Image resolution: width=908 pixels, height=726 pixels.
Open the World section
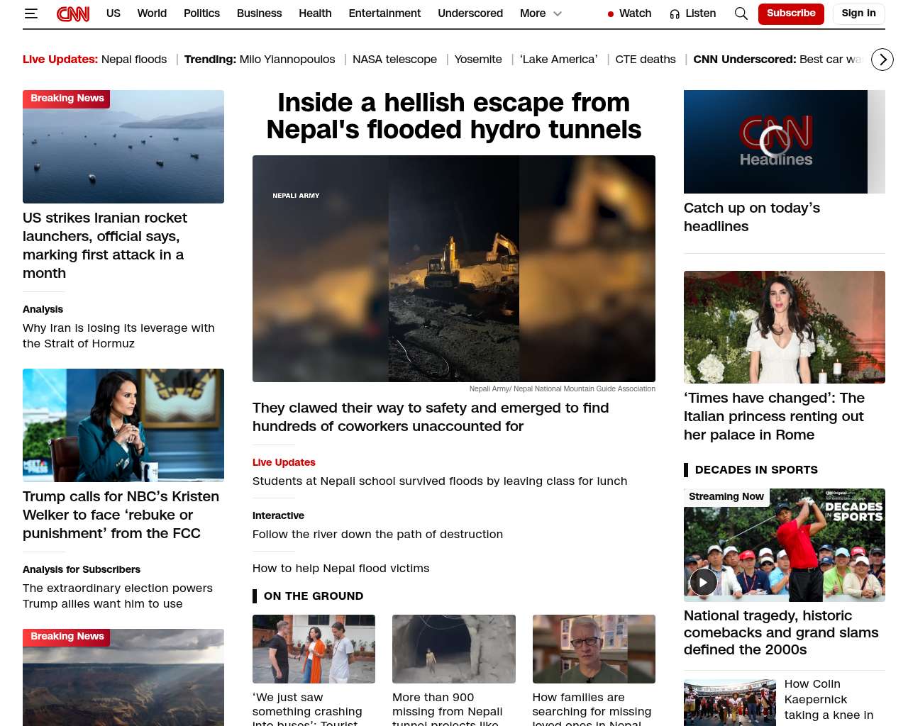click(x=152, y=13)
